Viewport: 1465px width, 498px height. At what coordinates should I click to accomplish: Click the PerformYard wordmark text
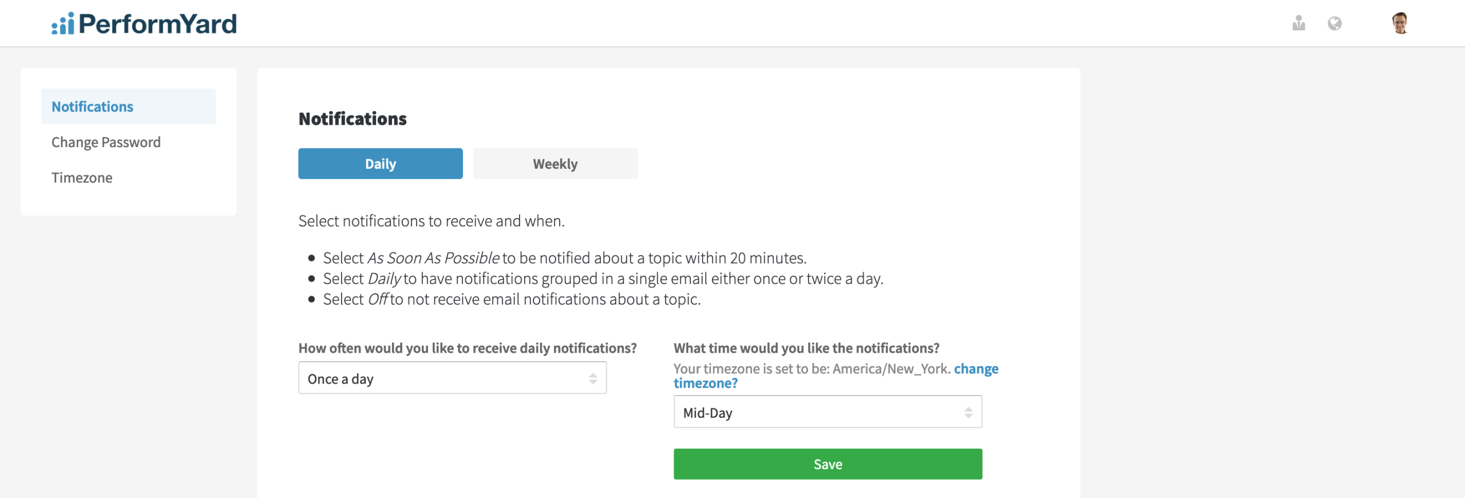(x=157, y=24)
